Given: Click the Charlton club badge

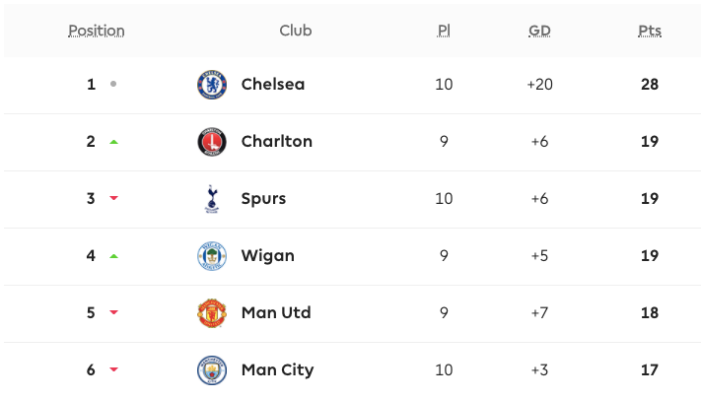Looking at the screenshot, I should (212, 142).
